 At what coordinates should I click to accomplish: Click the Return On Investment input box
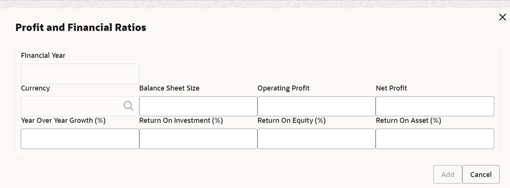pos(198,139)
